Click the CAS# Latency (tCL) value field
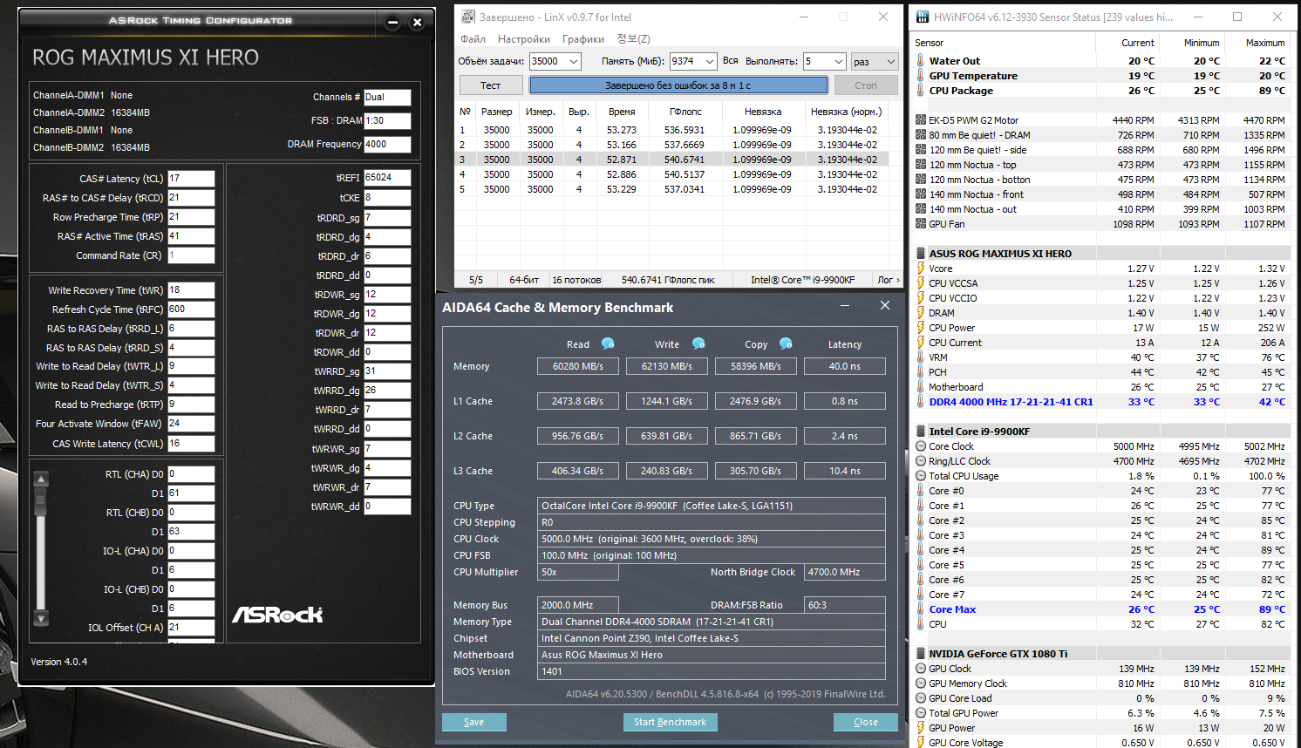The image size is (1301, 748). click(191, 179)
